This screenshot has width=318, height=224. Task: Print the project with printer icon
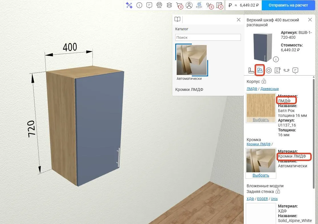[x=159, y=5]
